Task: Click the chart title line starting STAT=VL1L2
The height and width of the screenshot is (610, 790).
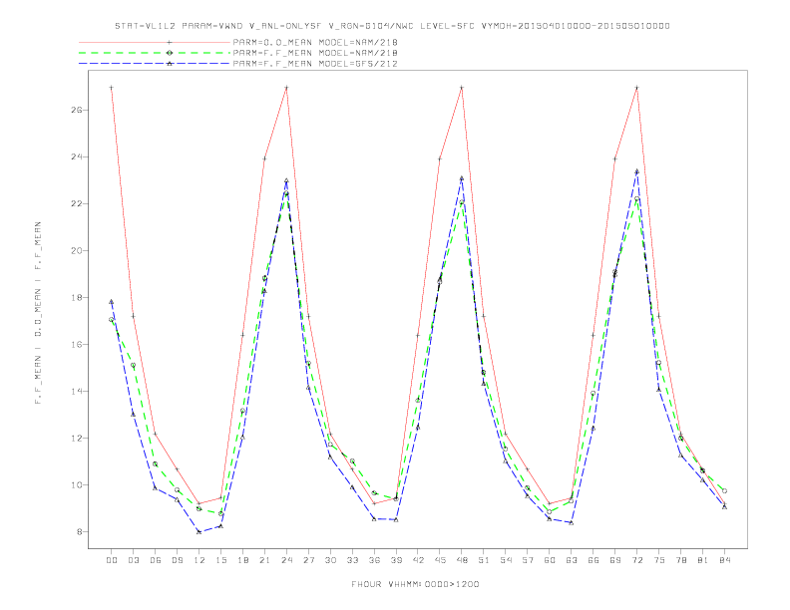Action: [392, 26]
